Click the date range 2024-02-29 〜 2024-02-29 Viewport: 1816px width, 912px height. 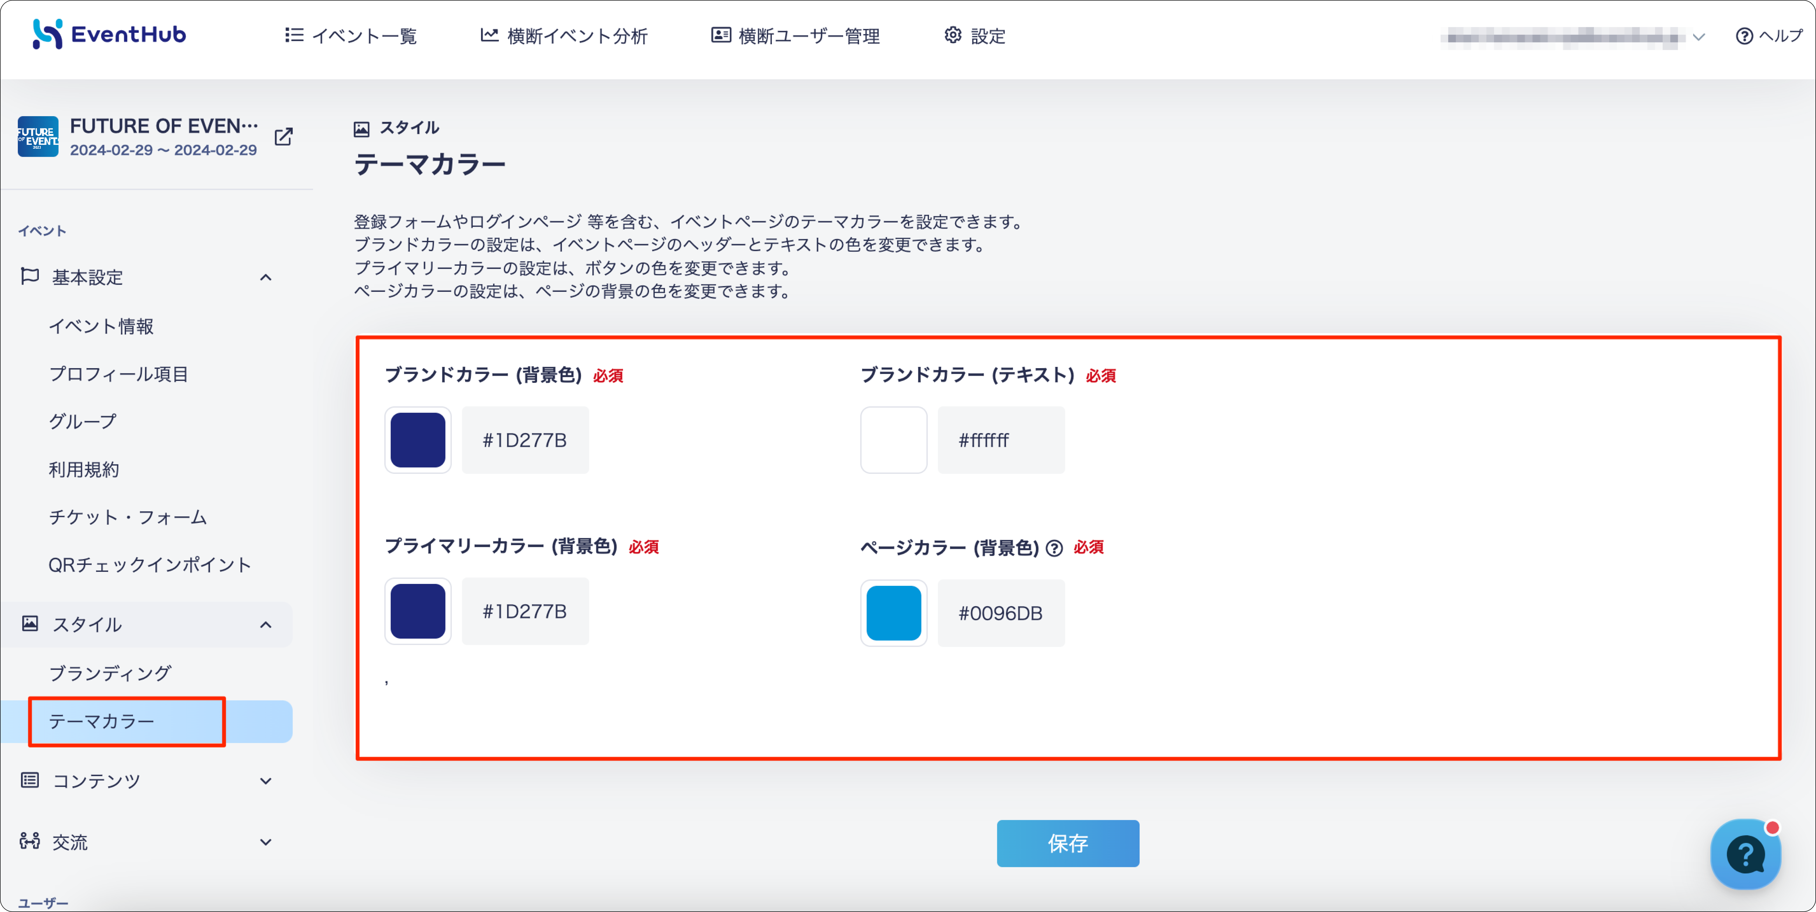pos(163,150)
